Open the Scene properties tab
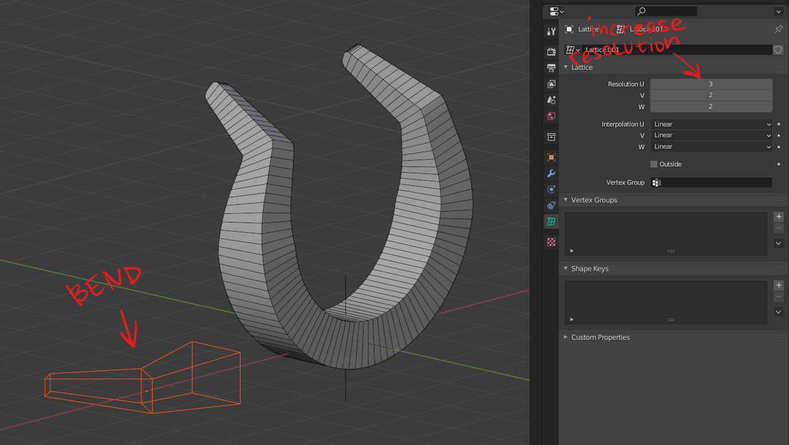The height and width of the screenshot is (445, 789). click(x=551, y=100)
